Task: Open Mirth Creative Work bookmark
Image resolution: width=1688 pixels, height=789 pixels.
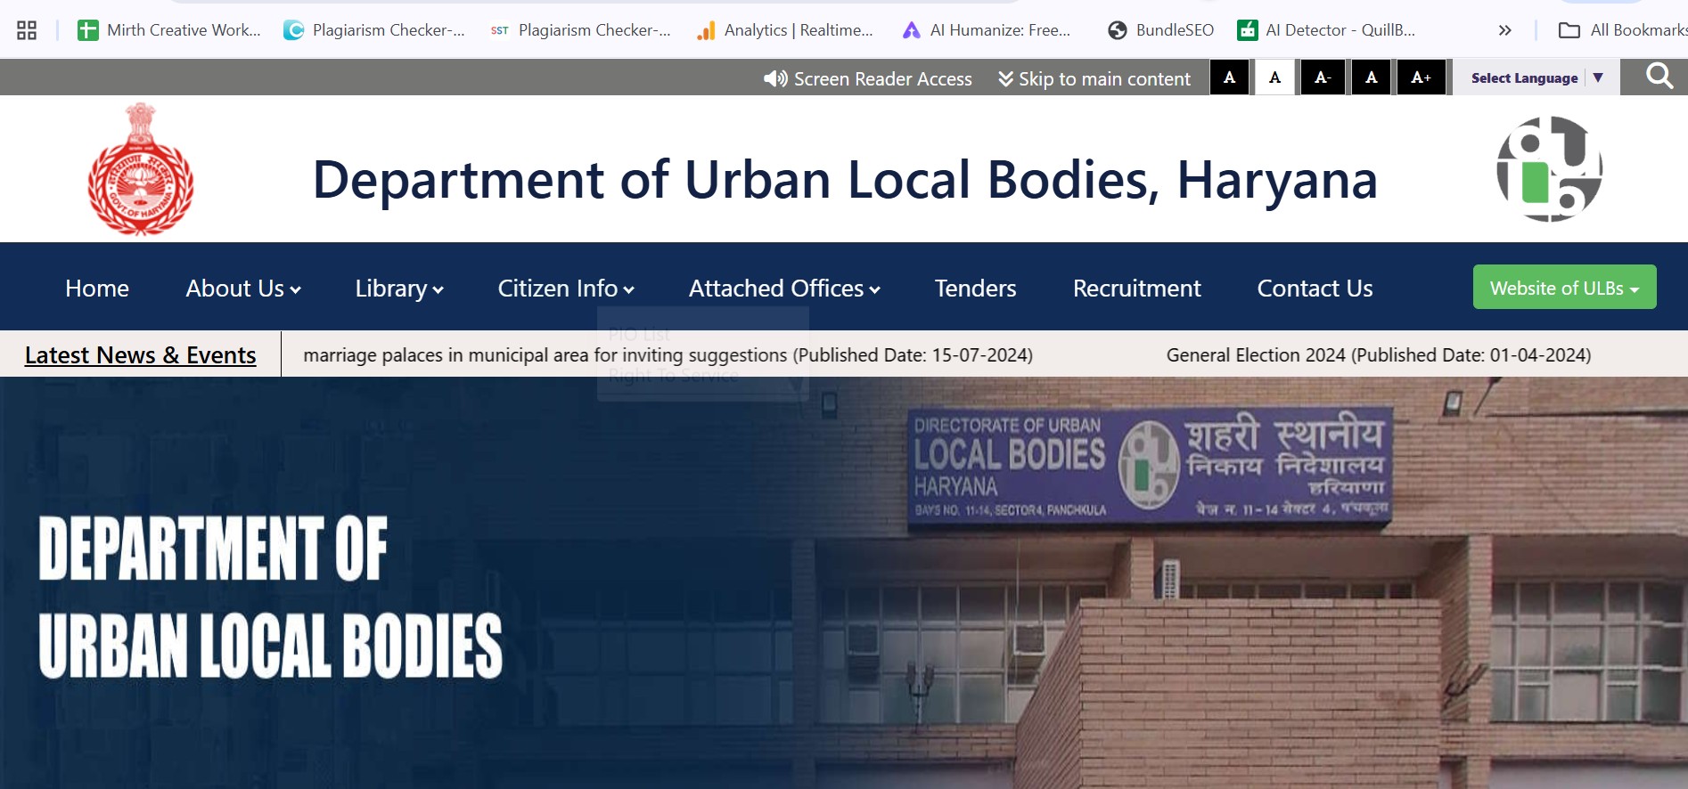Action: click(169, 30)
